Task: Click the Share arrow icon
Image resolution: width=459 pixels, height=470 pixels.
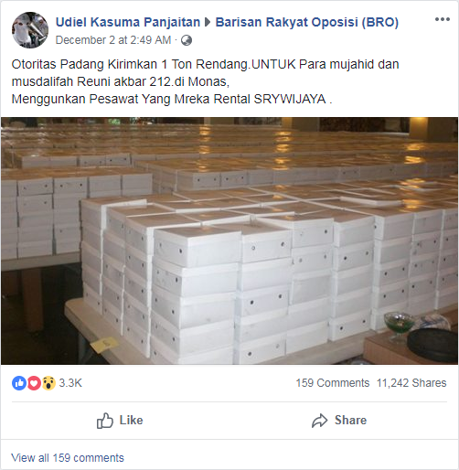Action: (x=319, y=421)
